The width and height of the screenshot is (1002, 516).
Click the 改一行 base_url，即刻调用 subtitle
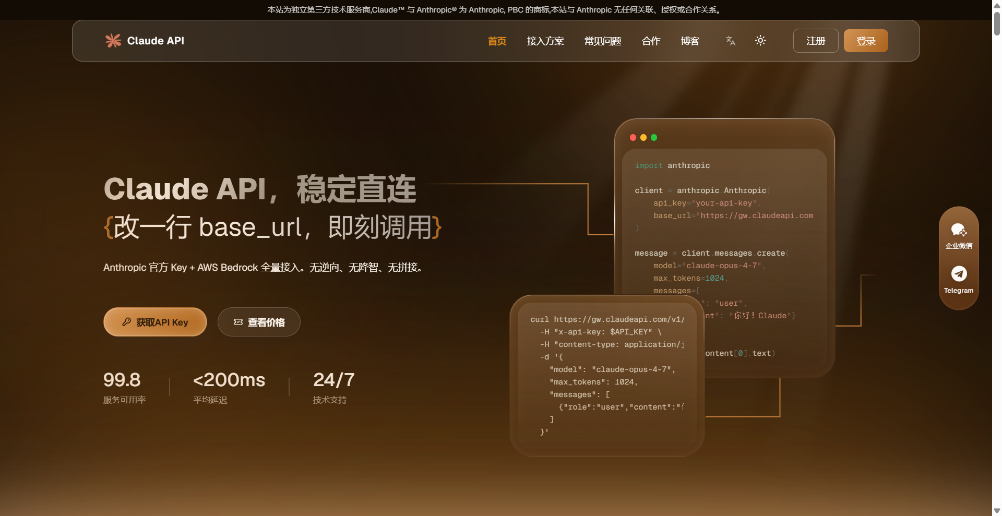(273, 227)
